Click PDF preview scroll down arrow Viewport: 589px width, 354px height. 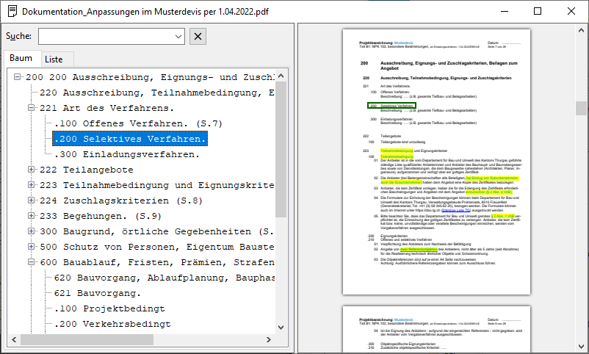(581, 346)
